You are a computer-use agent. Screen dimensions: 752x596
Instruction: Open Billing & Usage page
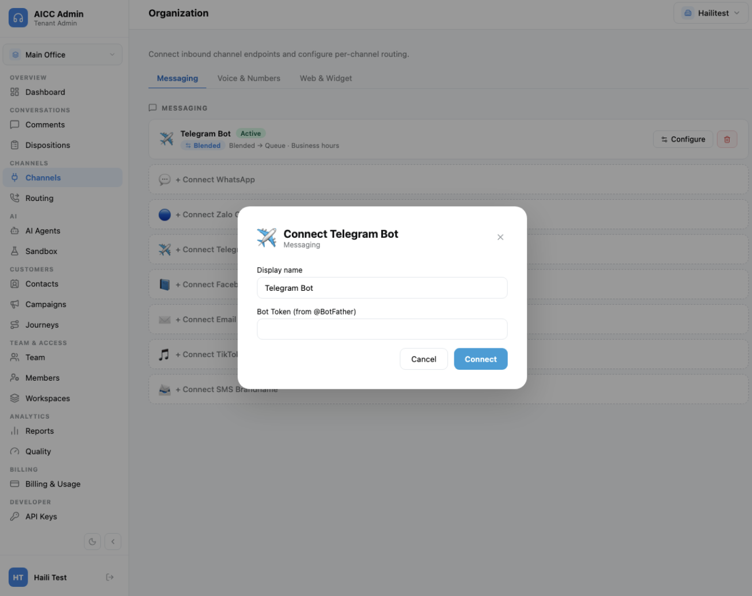click(x=63, y=484)
